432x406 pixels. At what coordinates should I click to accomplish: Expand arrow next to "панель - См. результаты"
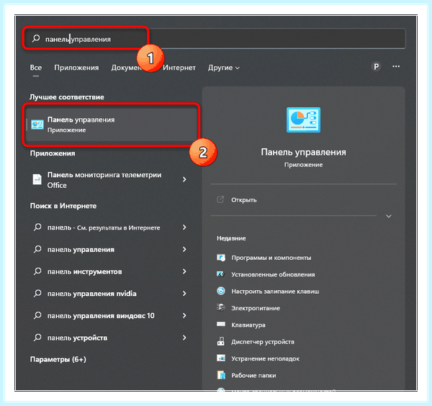[184, 227]
